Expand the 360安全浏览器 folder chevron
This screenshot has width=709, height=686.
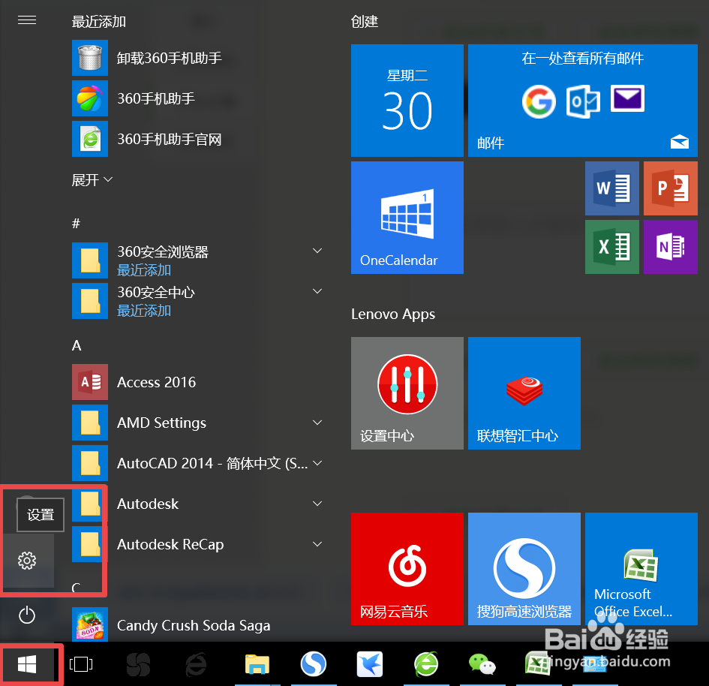[317, 251]
